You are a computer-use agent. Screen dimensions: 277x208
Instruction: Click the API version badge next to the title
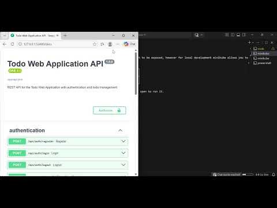[109, 62]
